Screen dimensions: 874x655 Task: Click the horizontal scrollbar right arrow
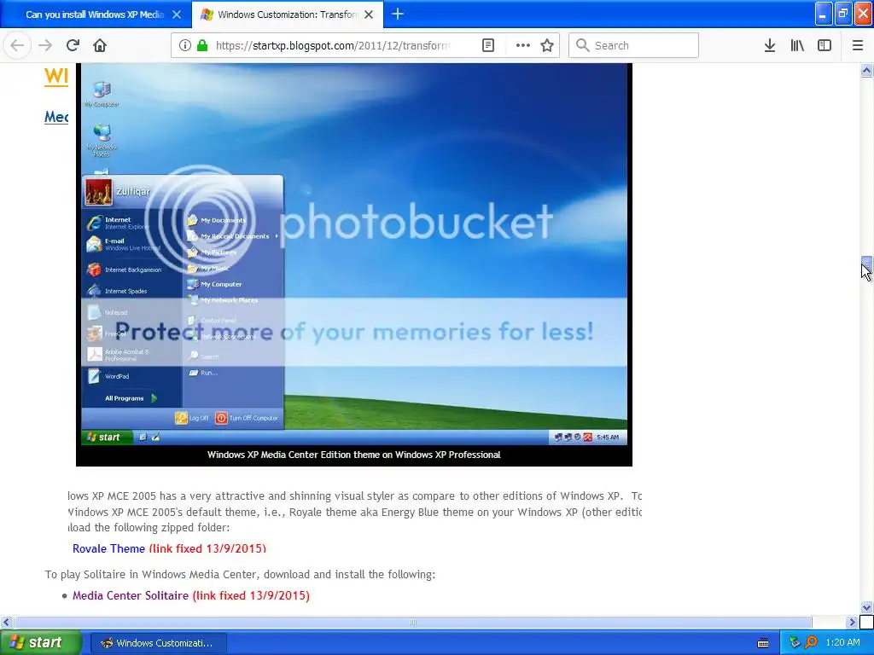(852, 622)
